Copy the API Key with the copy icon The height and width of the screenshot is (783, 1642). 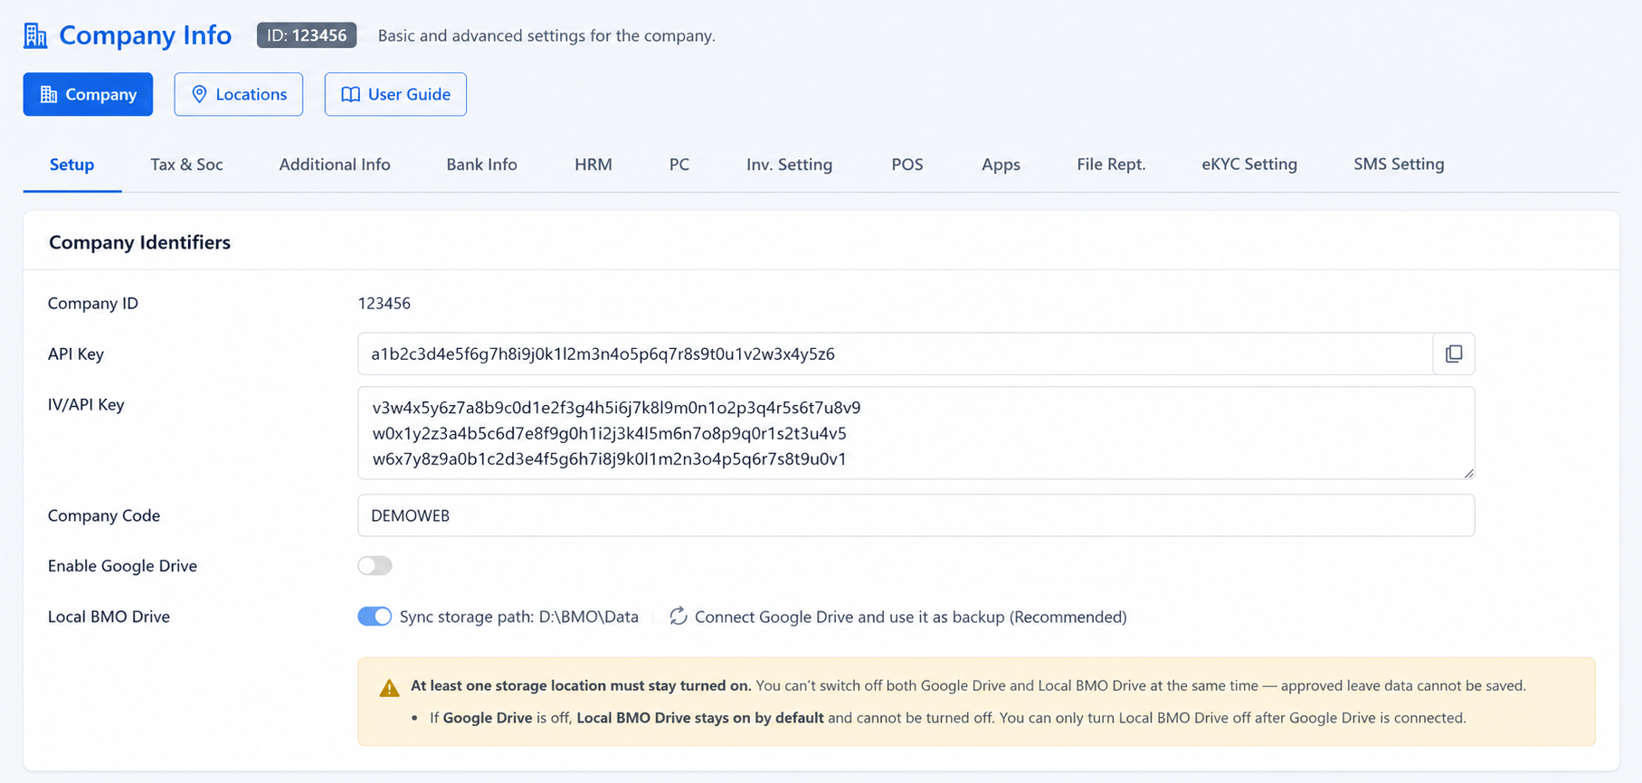pos(1454,354)
